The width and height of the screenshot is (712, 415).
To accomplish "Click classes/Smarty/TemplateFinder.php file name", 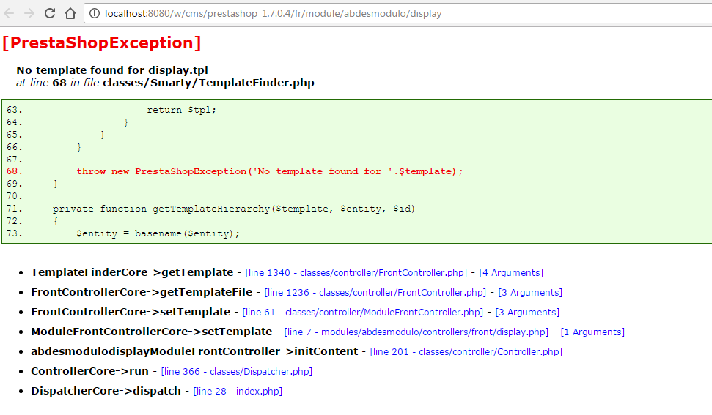I will click(x=208, y=83).
